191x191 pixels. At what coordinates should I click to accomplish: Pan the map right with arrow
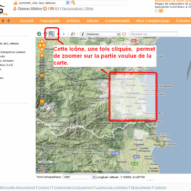click(44, 45)
